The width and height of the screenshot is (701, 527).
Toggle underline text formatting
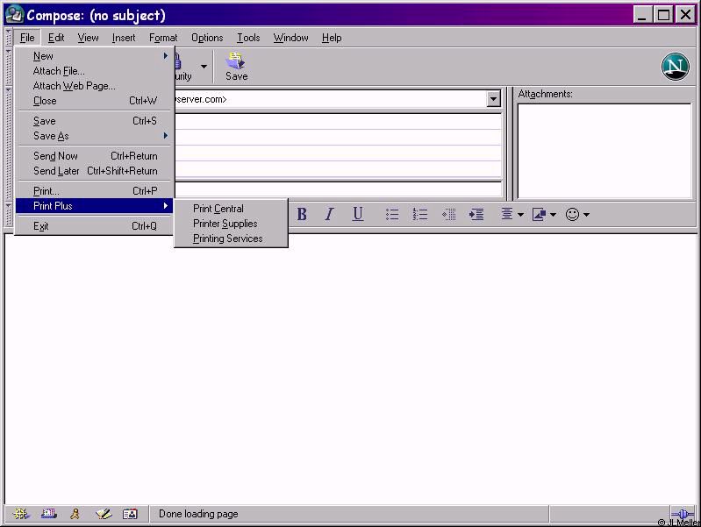(357, 215)
